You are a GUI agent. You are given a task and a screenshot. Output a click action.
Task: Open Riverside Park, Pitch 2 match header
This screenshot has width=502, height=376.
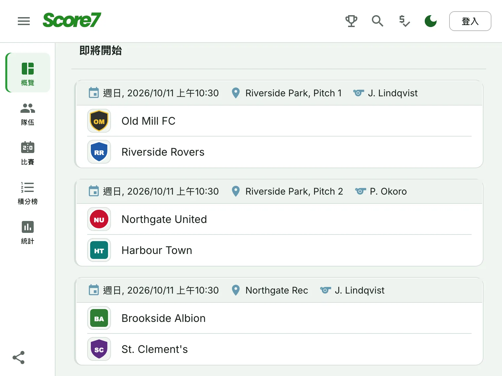pyautogui.click(x=279, y=191)
